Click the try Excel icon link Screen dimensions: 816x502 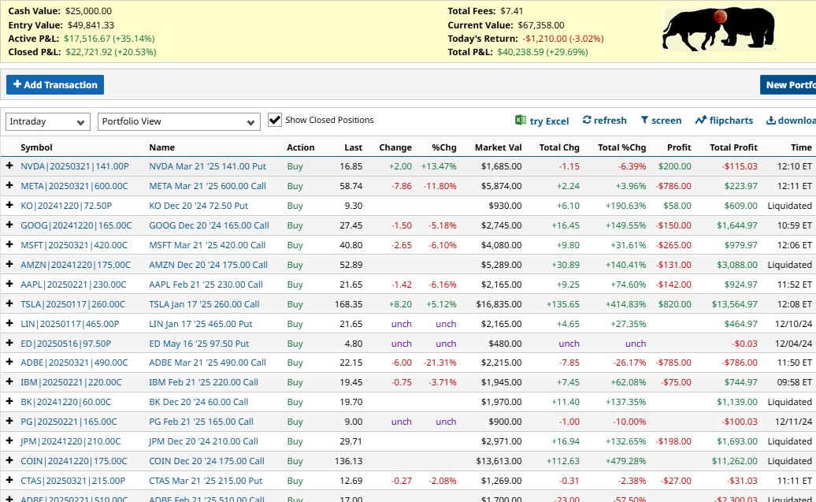pos(542,121)
